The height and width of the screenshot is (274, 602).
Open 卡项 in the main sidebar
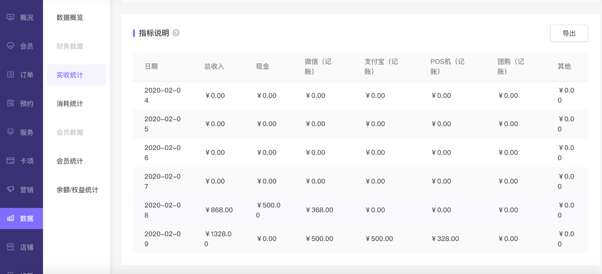21,161
